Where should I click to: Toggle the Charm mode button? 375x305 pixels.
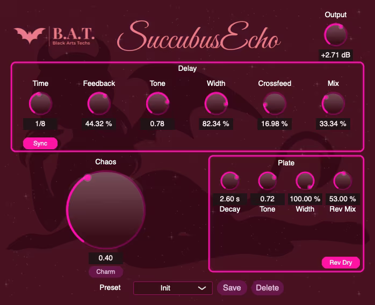click(106, 272)
